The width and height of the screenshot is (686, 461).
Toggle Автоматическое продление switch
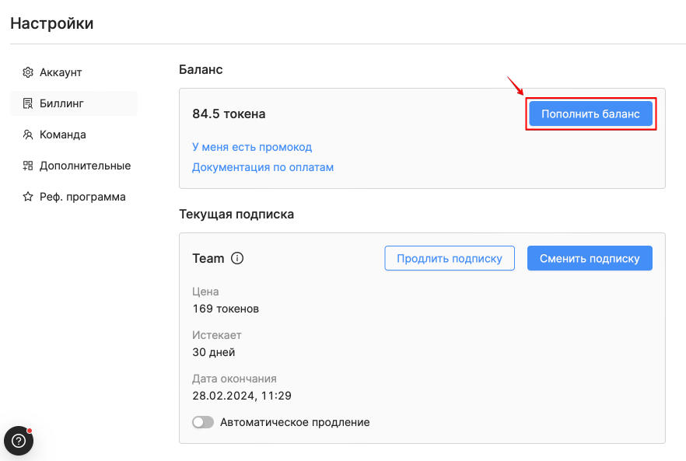point(203,422)
